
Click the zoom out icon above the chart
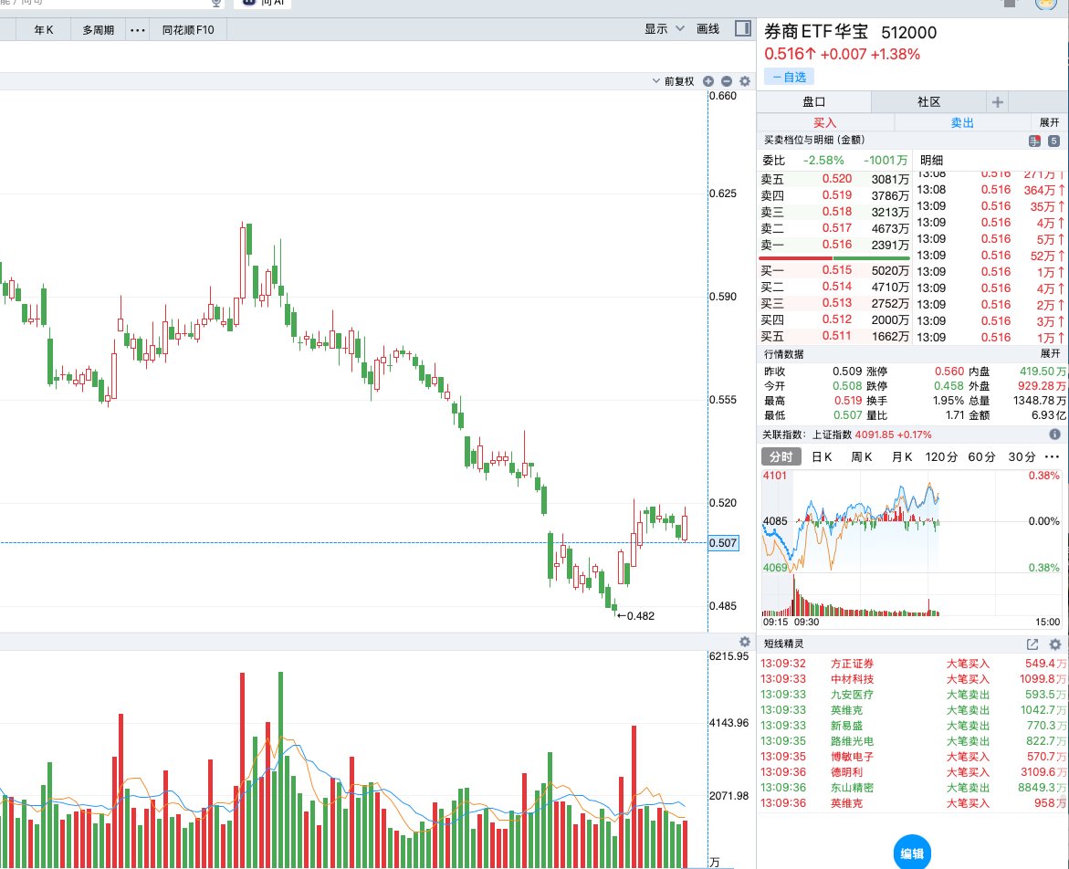[727, 80]
